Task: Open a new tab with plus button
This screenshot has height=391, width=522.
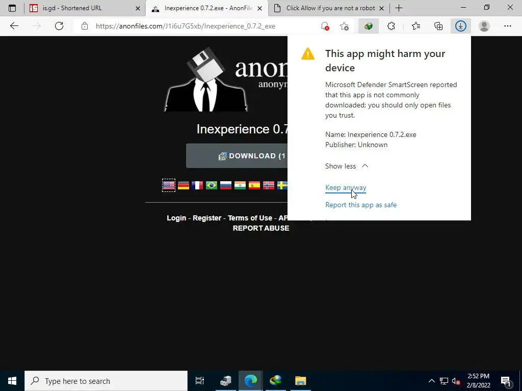Action: point(399,8)
